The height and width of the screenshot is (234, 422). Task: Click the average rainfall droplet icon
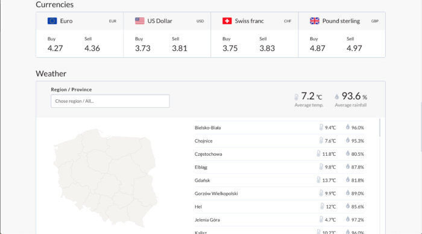point(336,97)
